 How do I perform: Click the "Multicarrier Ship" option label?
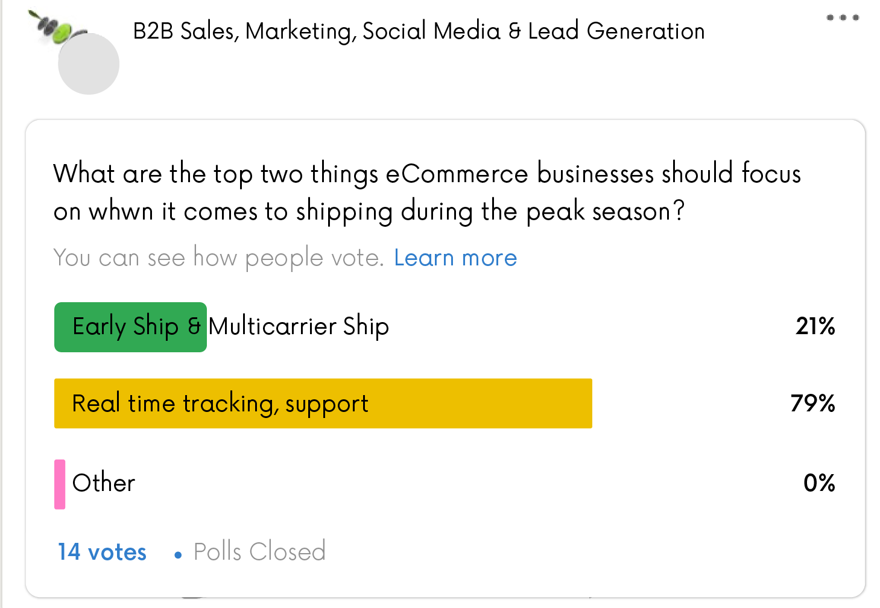point(299,326)
